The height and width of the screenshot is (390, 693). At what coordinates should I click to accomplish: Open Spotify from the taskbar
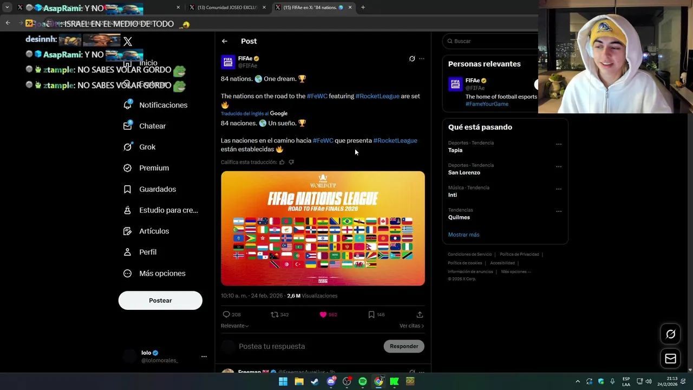[x=363, y=381]
